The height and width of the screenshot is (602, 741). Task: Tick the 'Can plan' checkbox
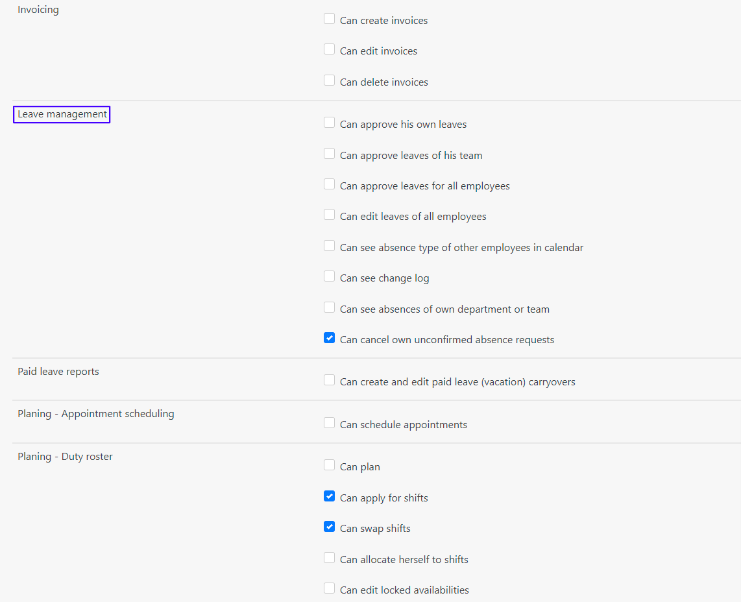pos(329,465)
